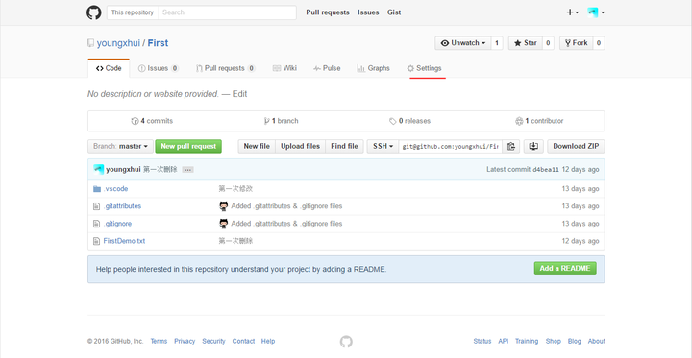Open the SSH clone protocol dropdown
Viewport: 692px width, 358px height.
(x=383, y=147)
